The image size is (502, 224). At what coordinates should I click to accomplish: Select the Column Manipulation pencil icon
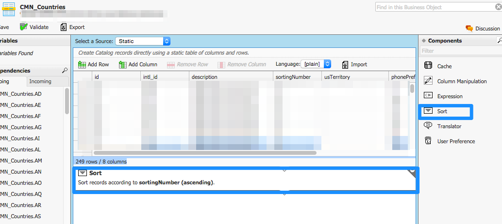click(x=428, y=80)
